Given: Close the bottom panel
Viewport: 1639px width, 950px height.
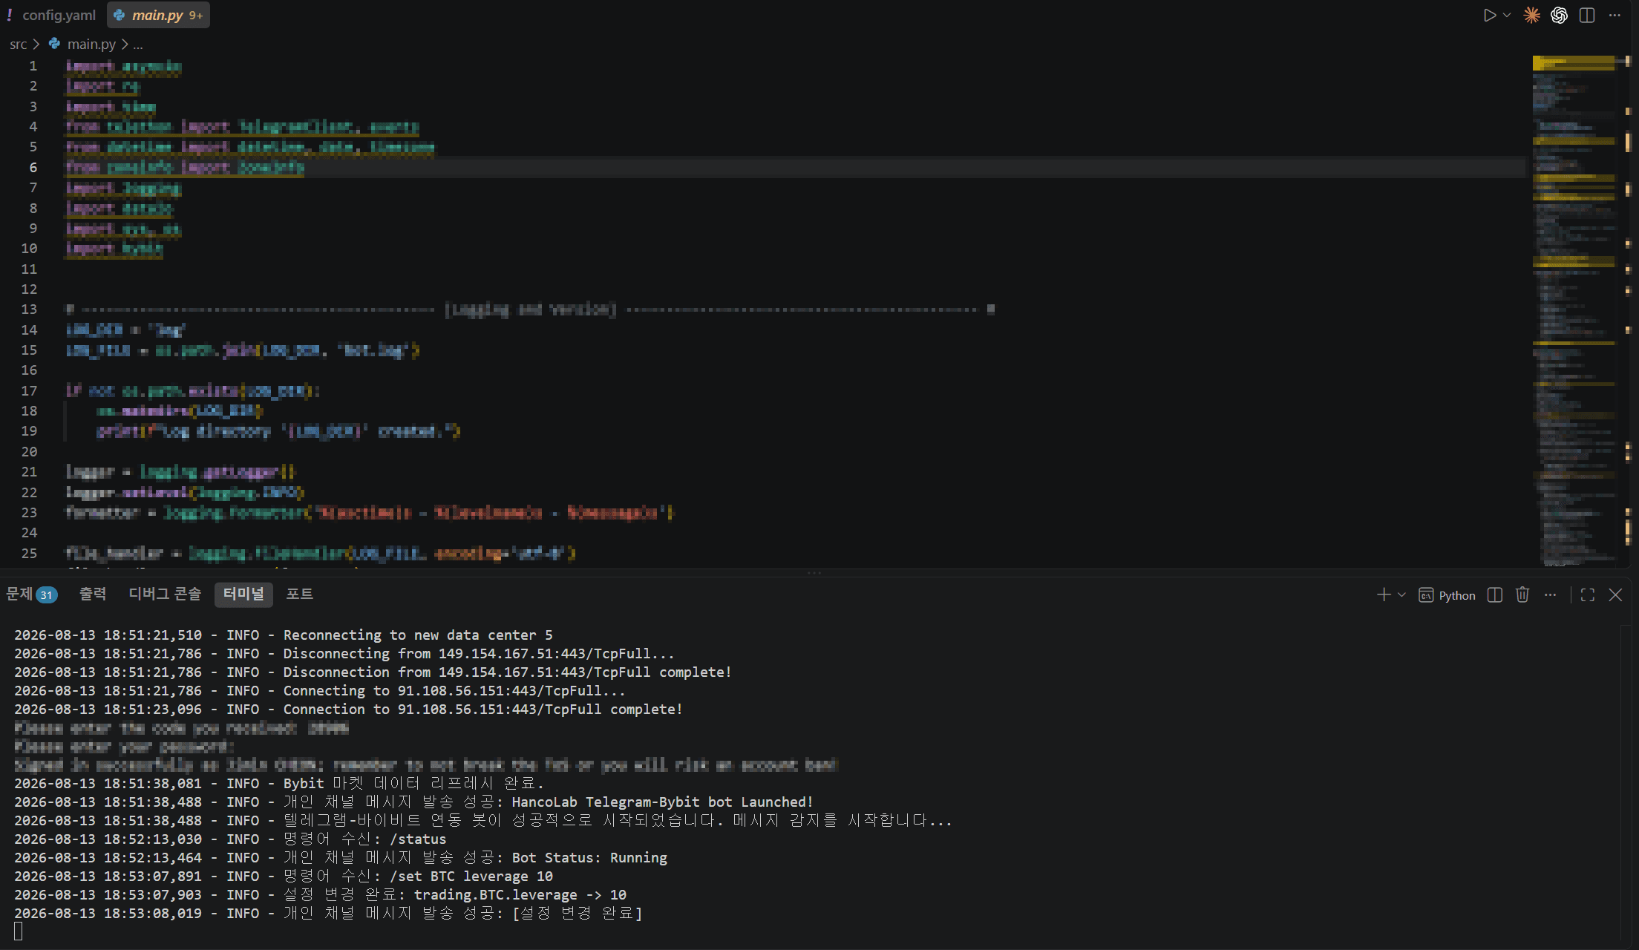Looking at the screenshot, I should click(x=1615, y=595).
